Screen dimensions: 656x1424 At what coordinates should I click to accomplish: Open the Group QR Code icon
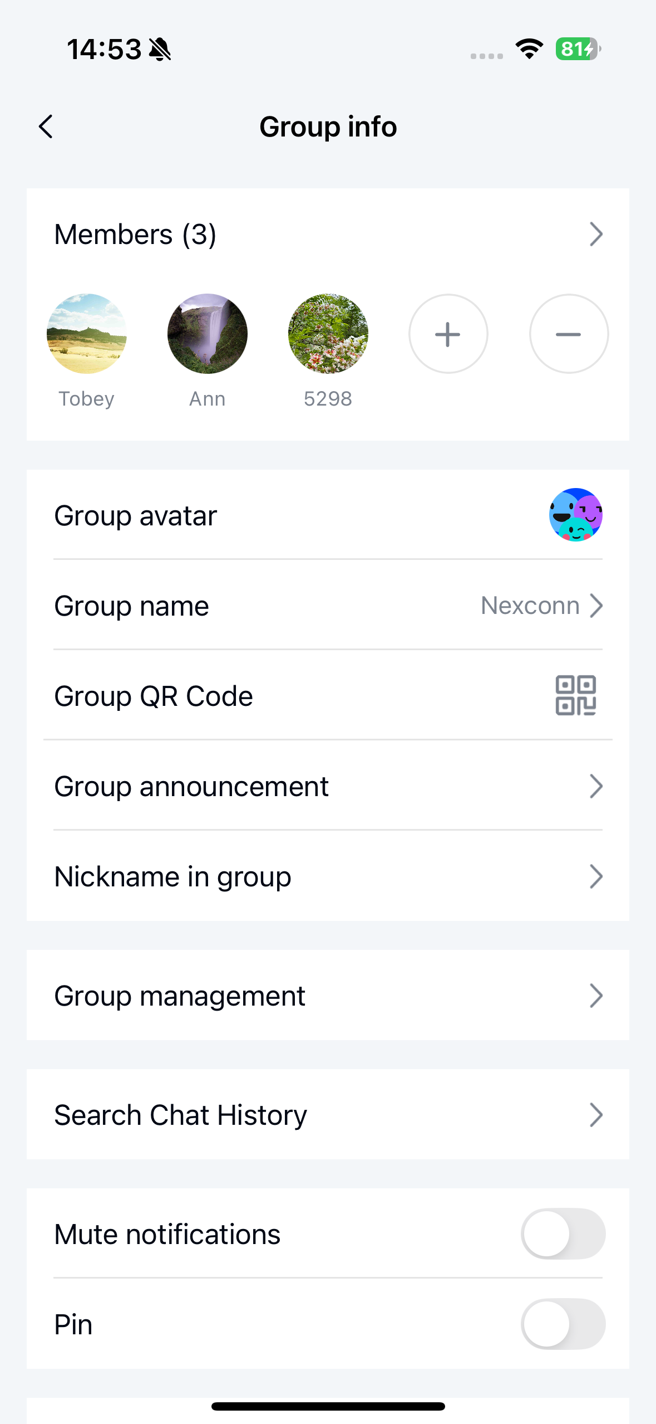tap(575, 695)
